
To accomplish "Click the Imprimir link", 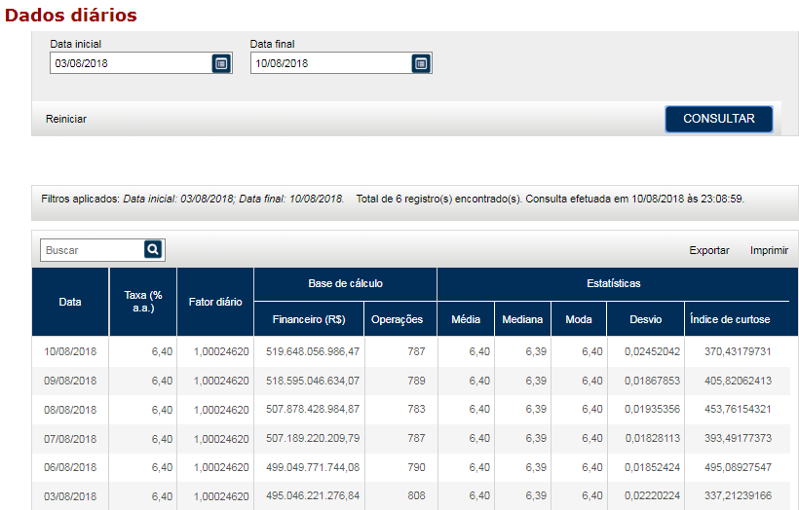I will [769, 250].
